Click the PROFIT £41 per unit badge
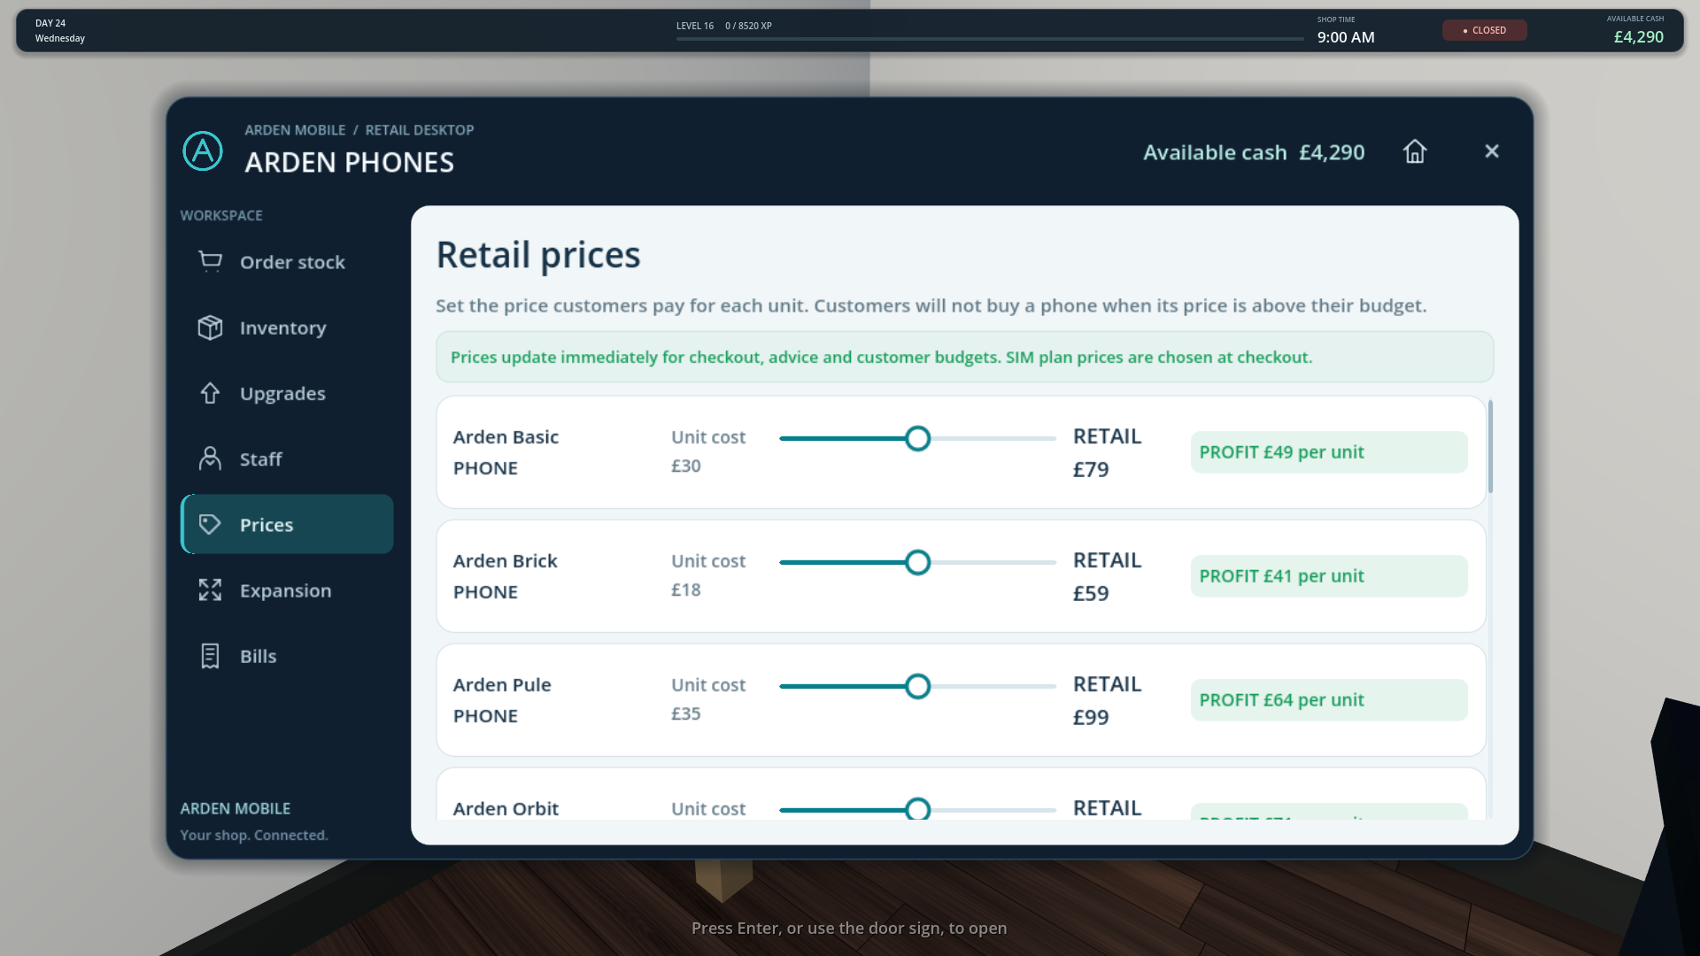 (1329, 576)
